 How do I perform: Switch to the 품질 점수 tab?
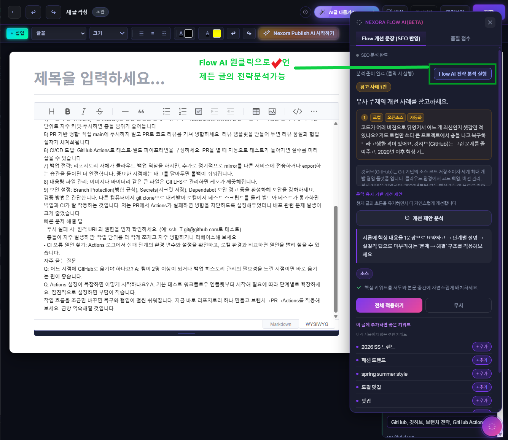[460, 38]
